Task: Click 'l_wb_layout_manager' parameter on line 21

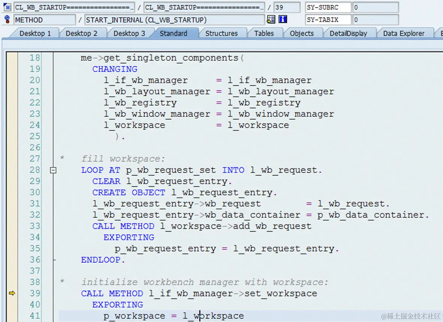Action: pos(157,92)
